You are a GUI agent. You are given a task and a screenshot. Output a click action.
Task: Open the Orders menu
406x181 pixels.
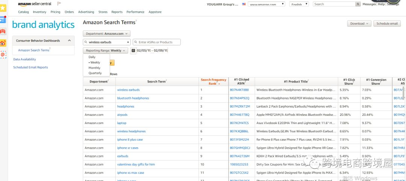[70, 12]
